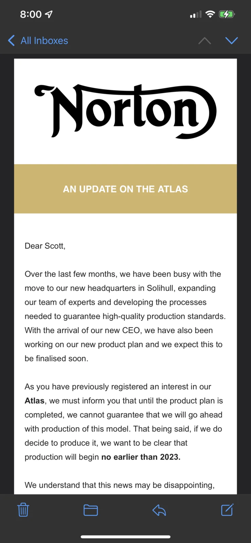The height and width of the screenshot is (543, 251).
Task: Tap the bold 'no earlier than 2023.' text
Action: click(x=141, y=457)
